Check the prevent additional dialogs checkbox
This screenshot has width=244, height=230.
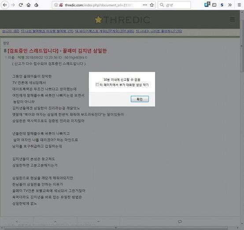(97, 85)
